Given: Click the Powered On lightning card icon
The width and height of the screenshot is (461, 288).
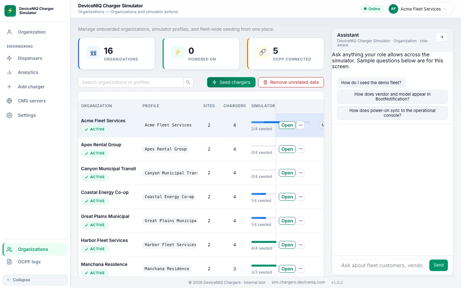Looking at the screenshot, I should click(178, 52).
